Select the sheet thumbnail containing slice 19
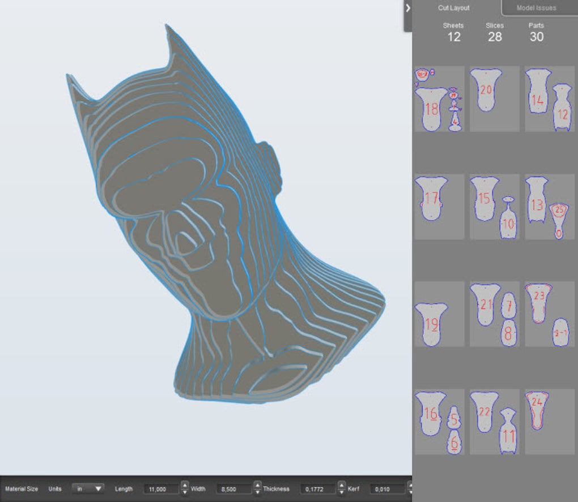578x502 pixels. click(439, 314)
